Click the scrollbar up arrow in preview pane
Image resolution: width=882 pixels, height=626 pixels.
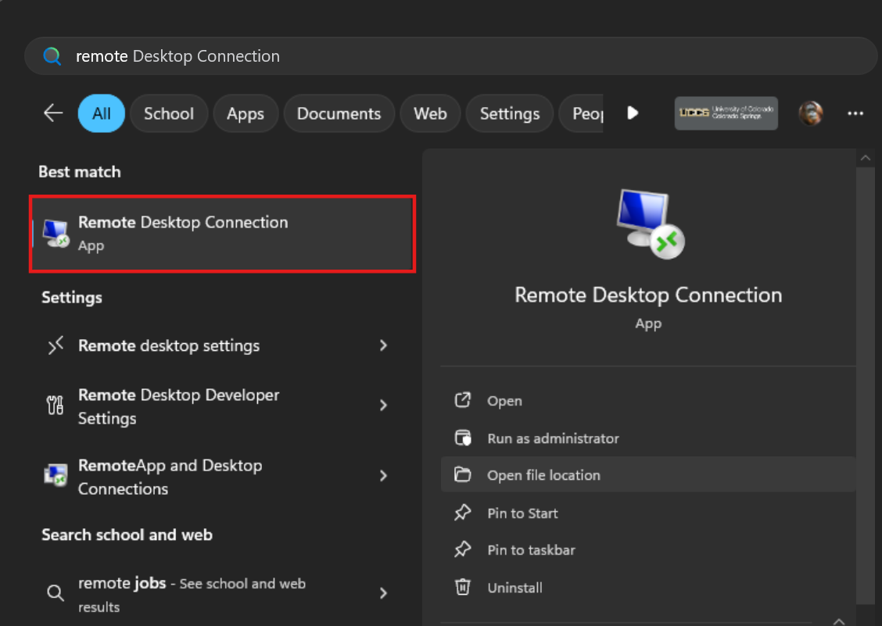pos(865,158)
